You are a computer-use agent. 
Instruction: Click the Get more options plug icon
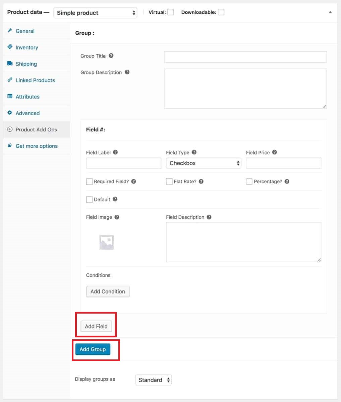(10, 146)
